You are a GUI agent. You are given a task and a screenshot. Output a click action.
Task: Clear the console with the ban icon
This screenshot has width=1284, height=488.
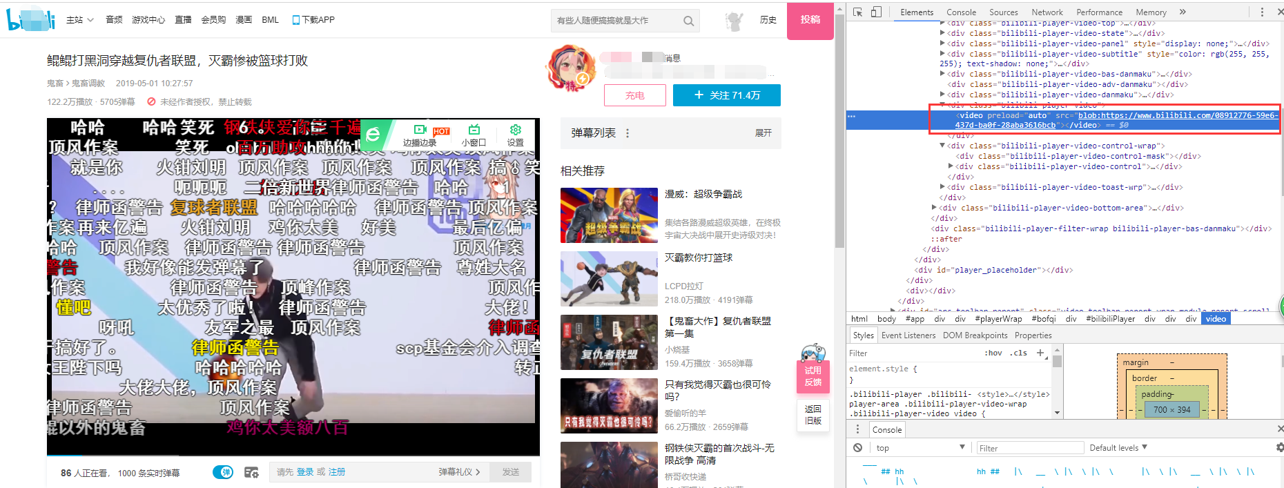[x=857, y=447]
